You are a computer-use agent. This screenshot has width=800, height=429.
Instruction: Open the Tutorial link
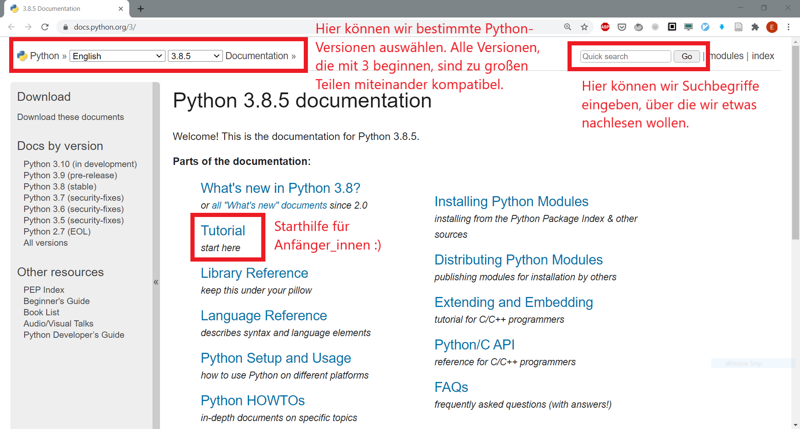coord(223,231)
